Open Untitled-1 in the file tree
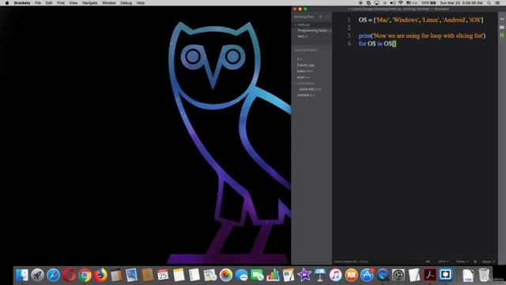Image resolution: width=506 pixels, height=285 pixels. pos(306,95)
